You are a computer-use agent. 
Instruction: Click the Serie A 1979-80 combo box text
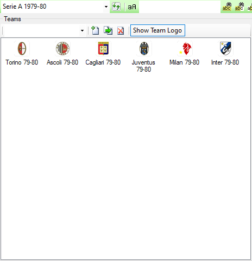(24, 7)
